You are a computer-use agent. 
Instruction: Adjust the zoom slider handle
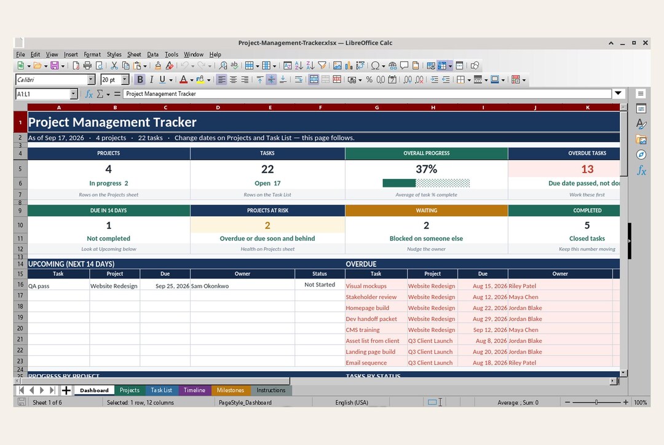(x=596, y=402)
